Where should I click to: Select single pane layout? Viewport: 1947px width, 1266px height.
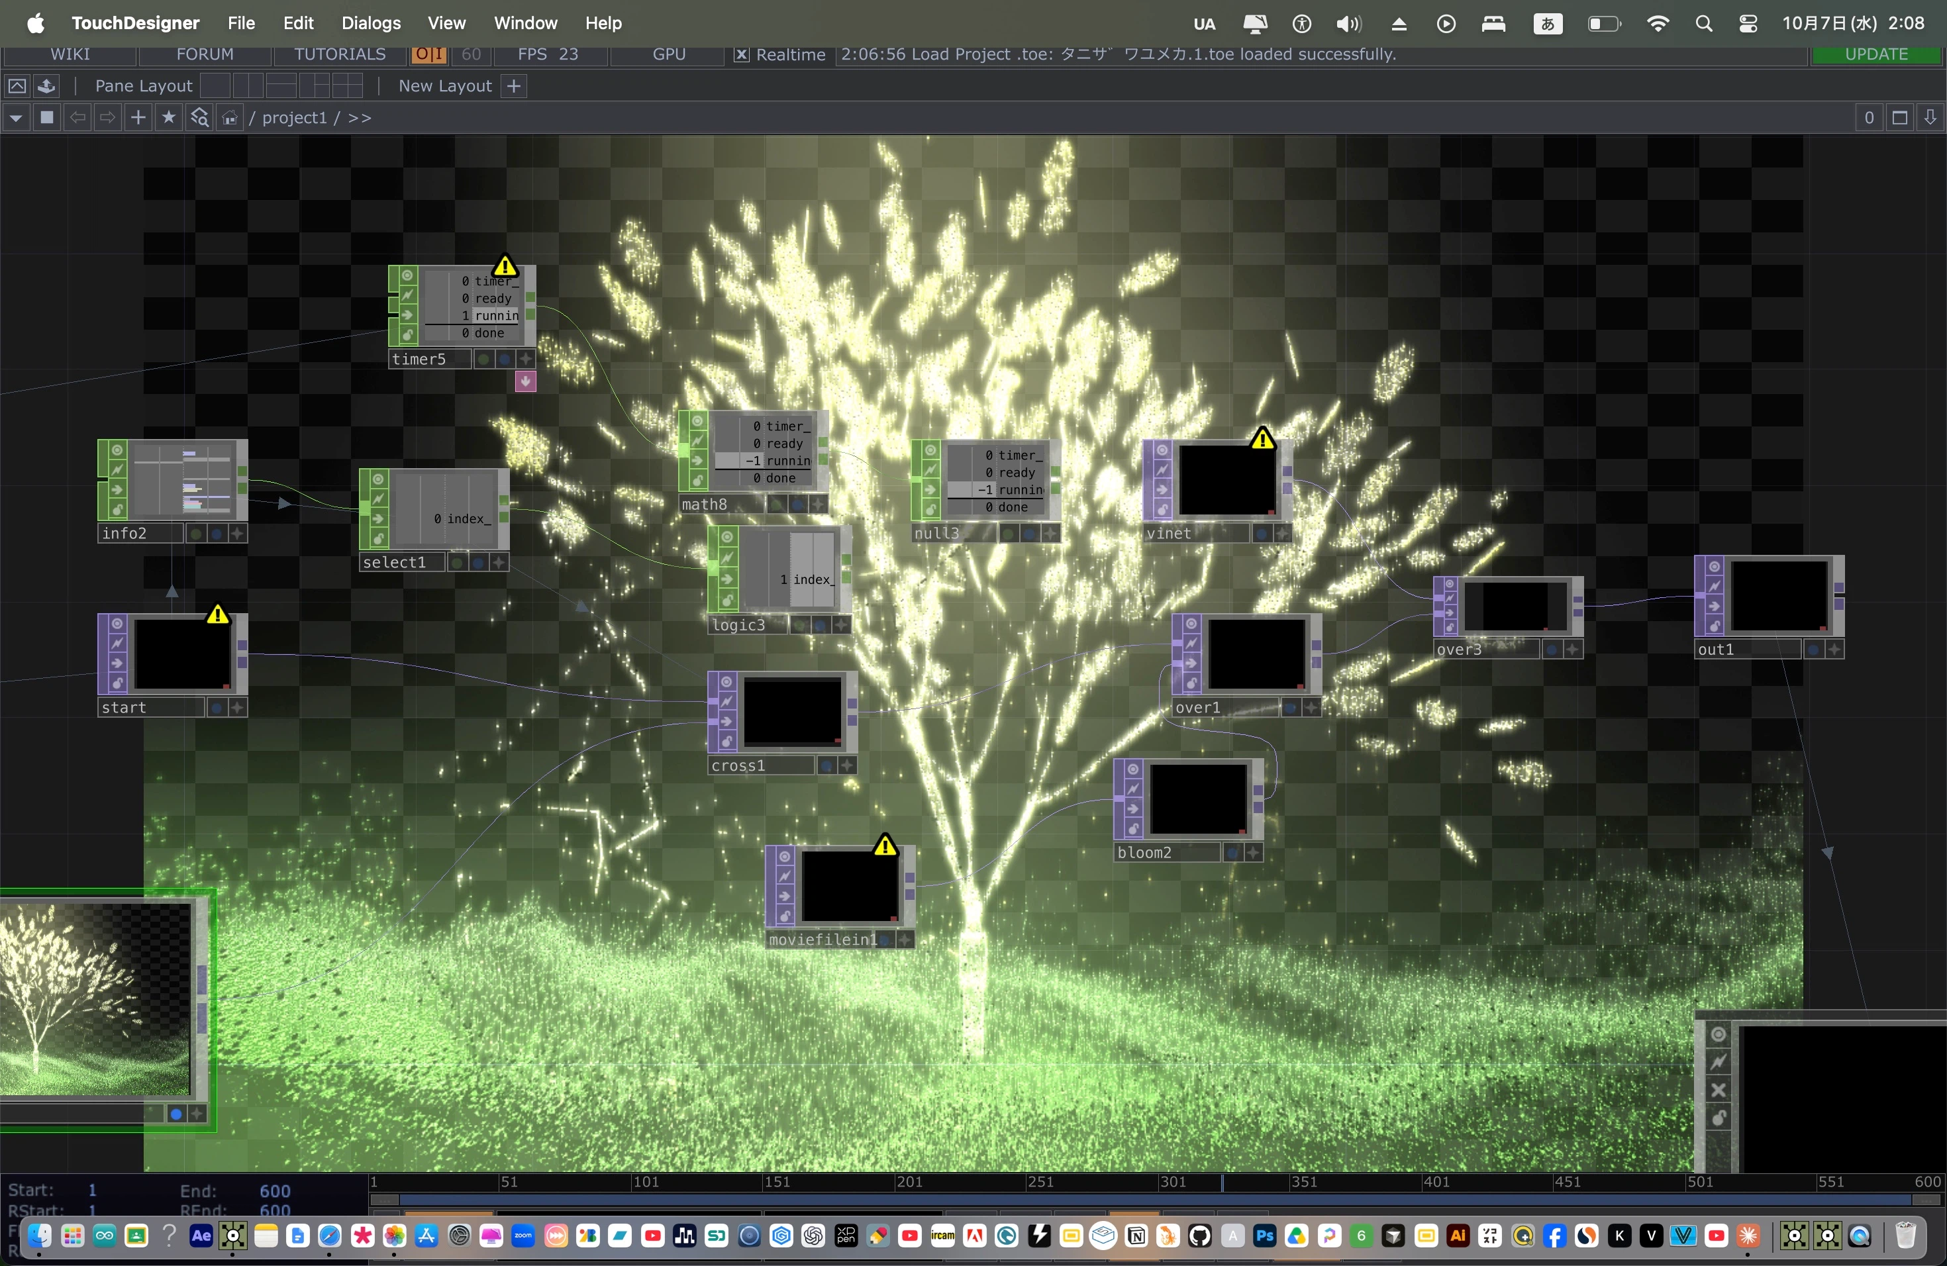pyautogui.click(x=215, y=85)
